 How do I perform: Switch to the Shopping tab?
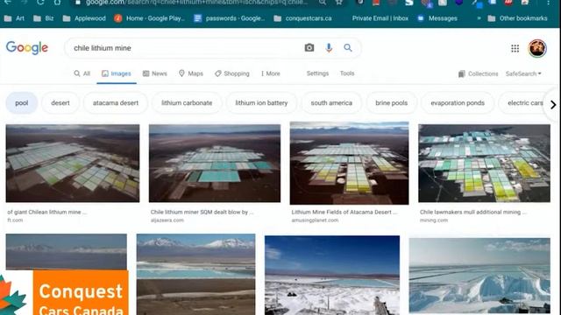click(232, 73)
